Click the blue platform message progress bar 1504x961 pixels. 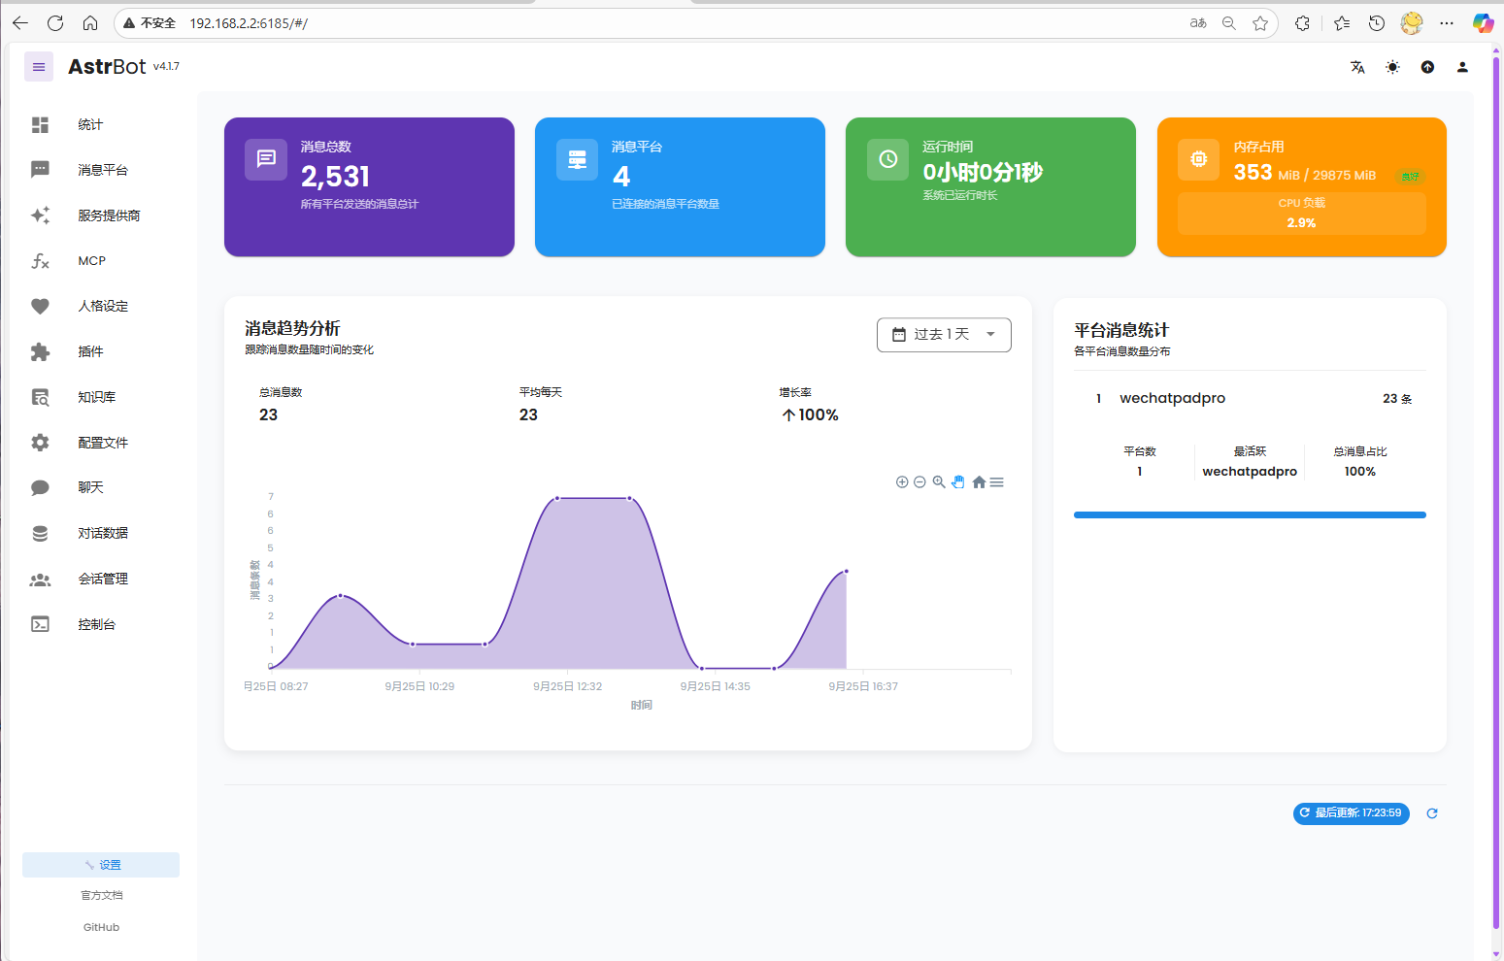[1250, 514]
